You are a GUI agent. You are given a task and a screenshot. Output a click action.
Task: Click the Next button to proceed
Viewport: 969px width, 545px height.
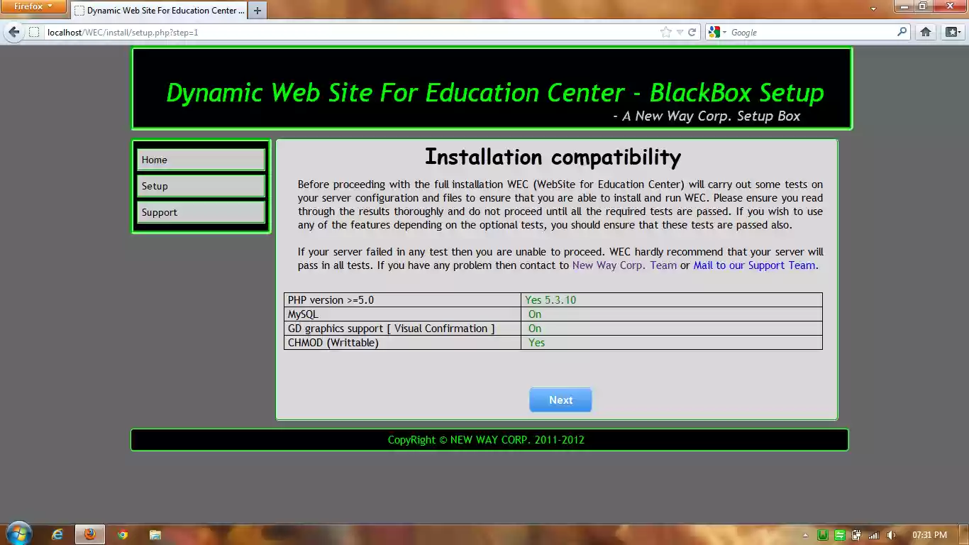click(560, 400)
